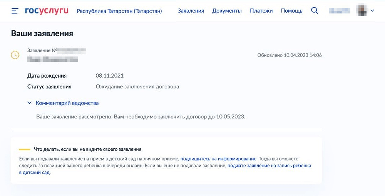Click the yellow clock status icon
The image size is (385, 196).
(15, 55)
